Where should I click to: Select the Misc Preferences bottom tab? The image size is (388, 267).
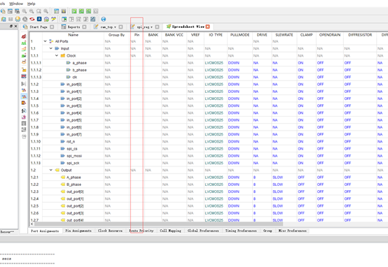(x=293, y=231)
